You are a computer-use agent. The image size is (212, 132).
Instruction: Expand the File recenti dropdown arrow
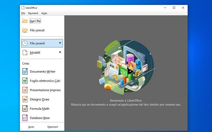click(x=60, y=43)
